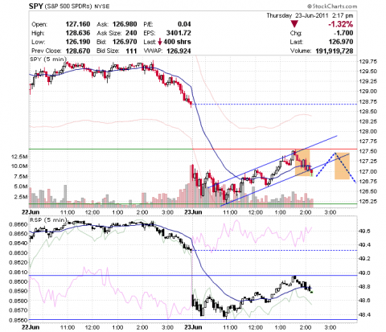The image size is (386, 332).
Task: Click the blue dotted horizontal line at 128.70
Action: [275, 104]
